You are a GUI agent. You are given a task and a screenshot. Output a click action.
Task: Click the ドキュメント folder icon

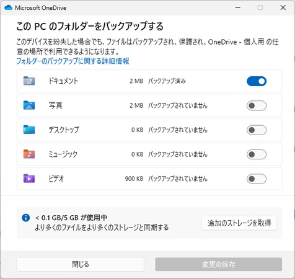(29, 81)
